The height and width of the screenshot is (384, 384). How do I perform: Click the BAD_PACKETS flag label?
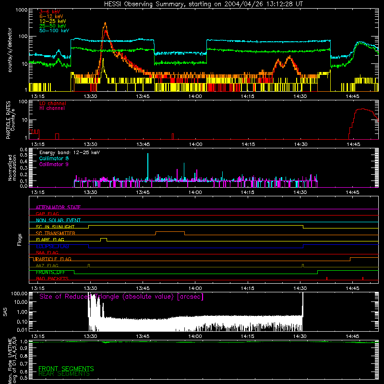pyautogui.click(x=52, y=278)
